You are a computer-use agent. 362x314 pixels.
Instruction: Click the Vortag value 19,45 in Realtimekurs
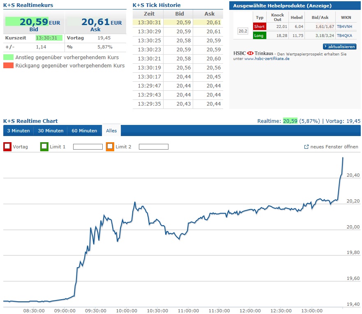pos(104,38)
